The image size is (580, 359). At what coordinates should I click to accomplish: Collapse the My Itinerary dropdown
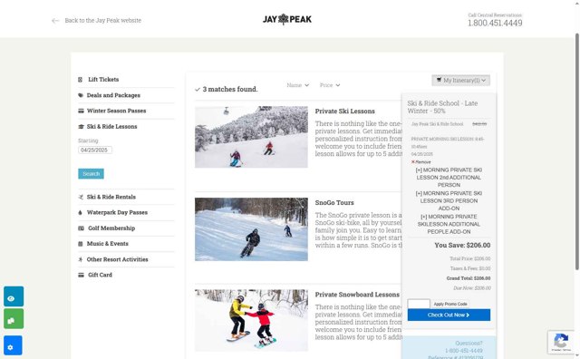pos(461,81)
